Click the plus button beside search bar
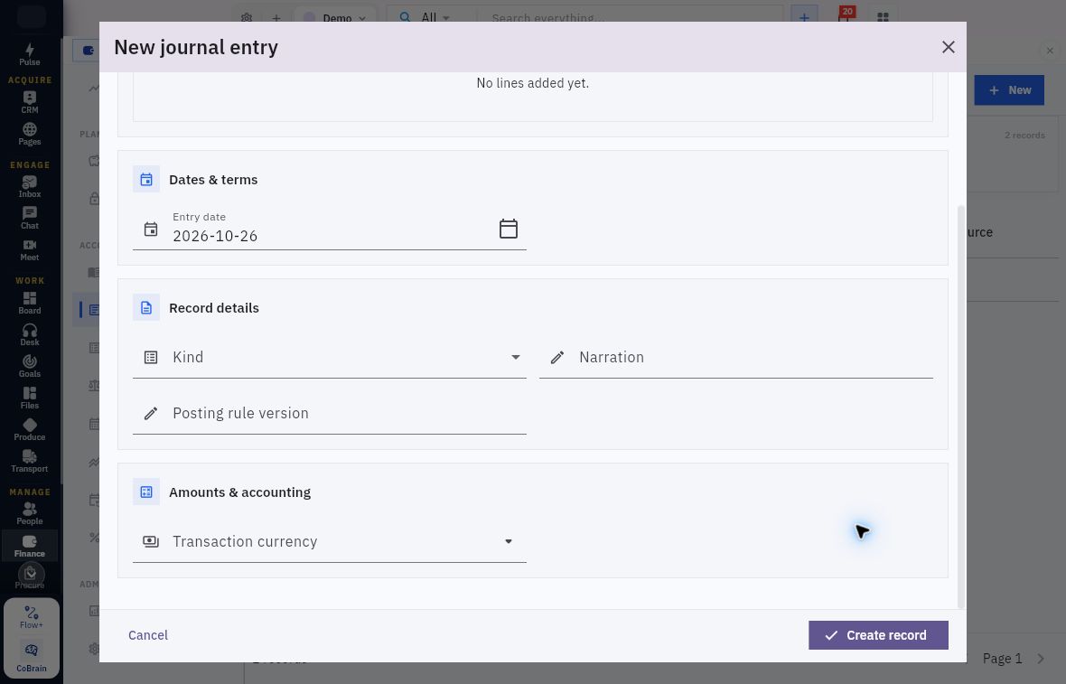This screenshot has width=1066, height=684. (804, 17)
